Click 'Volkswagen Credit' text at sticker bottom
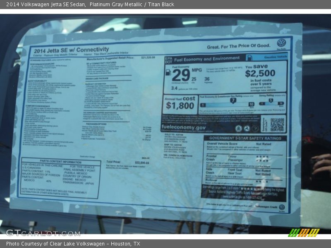Image resolution: width=331 pixels, height=248 pixels. tap(266, 207)
